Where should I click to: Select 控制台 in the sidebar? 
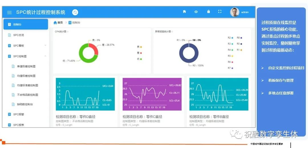tap(26, 24)
